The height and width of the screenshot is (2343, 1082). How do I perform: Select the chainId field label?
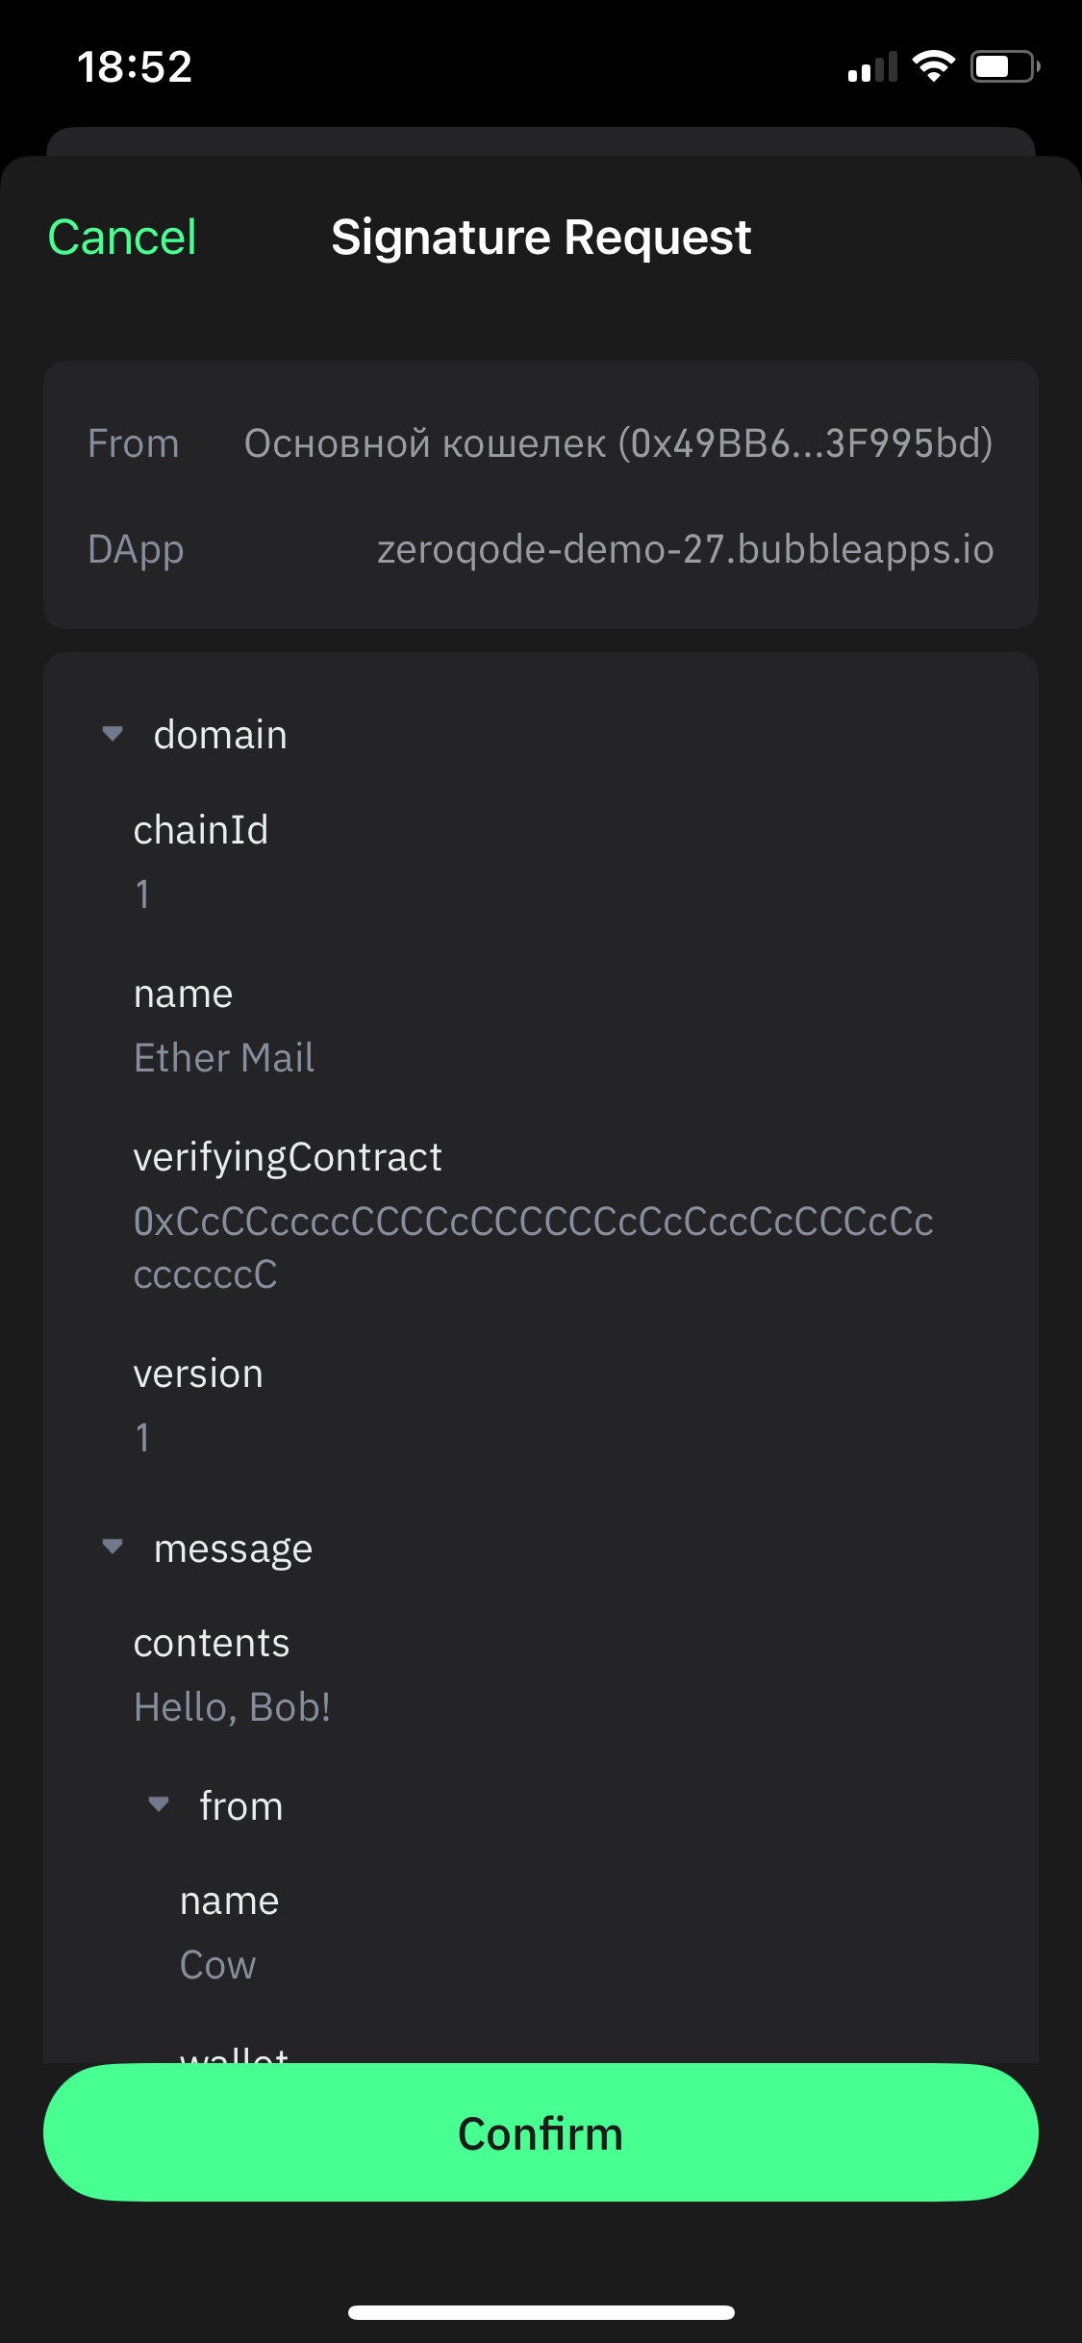tap(201, 830)
